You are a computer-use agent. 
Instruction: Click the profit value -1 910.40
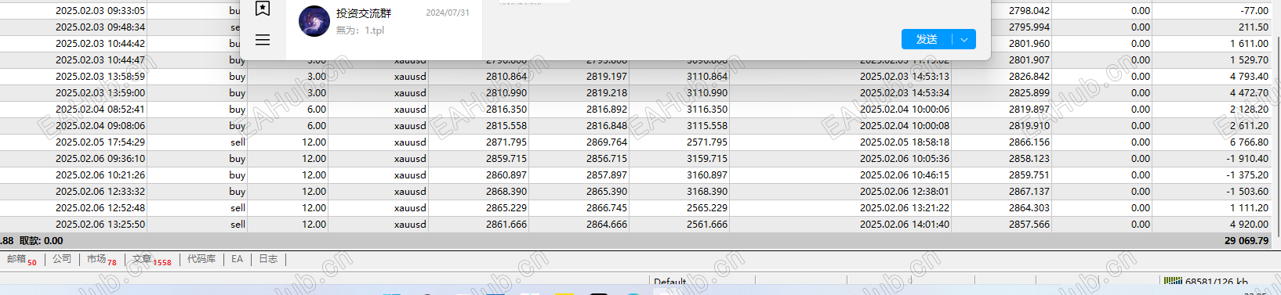pyautogui.click(x=1247, y=158)
